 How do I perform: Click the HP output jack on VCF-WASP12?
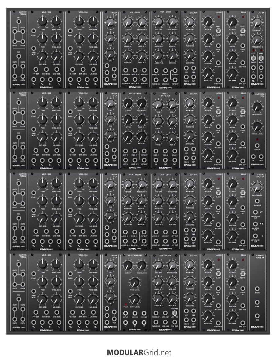144,322
